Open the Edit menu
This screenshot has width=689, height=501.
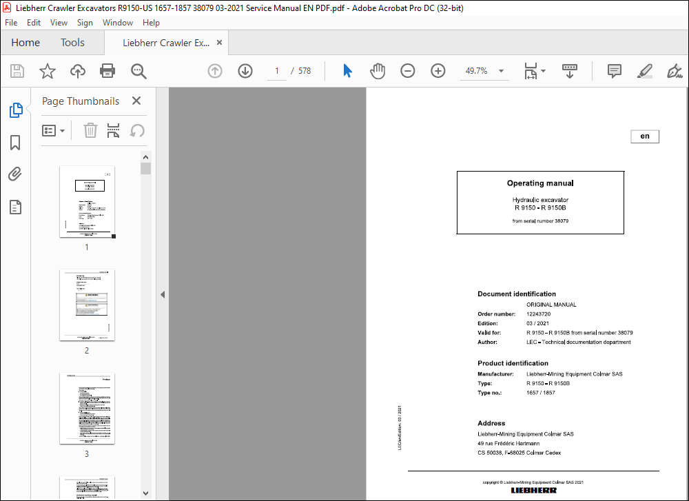click(33, 23)
